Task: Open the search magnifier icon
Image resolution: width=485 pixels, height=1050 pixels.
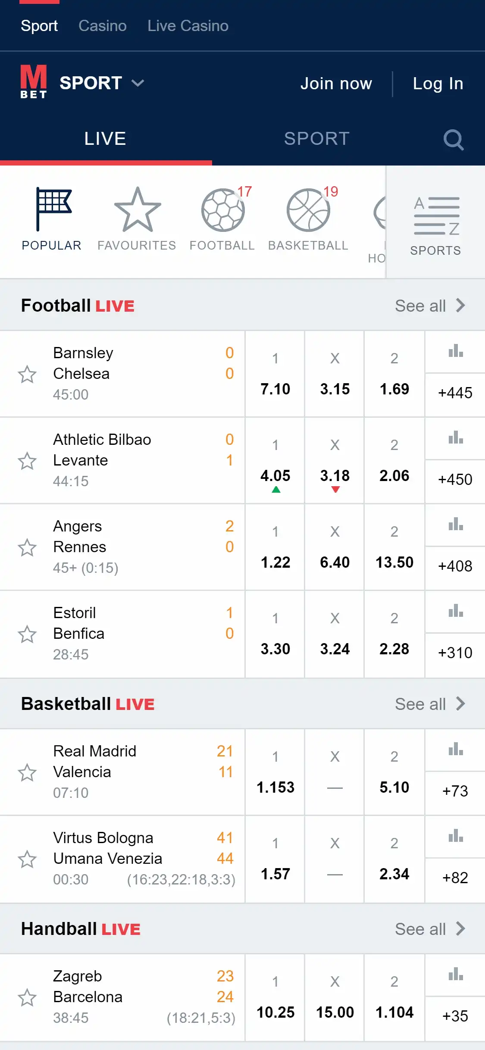Action: coord(453,140)
